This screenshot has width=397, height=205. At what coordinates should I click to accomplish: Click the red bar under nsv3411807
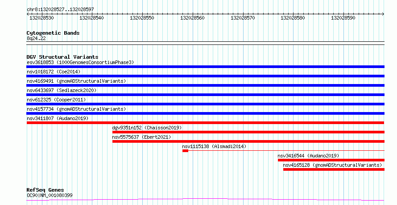[205, 123]
